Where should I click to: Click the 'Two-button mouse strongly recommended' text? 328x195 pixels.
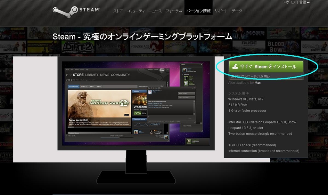click(x=260, y=134)
